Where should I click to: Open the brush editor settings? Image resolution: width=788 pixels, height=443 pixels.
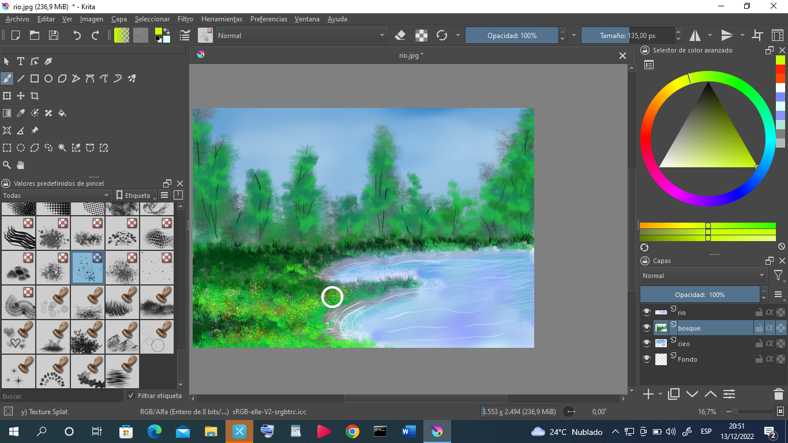click(x=185, y=35)
